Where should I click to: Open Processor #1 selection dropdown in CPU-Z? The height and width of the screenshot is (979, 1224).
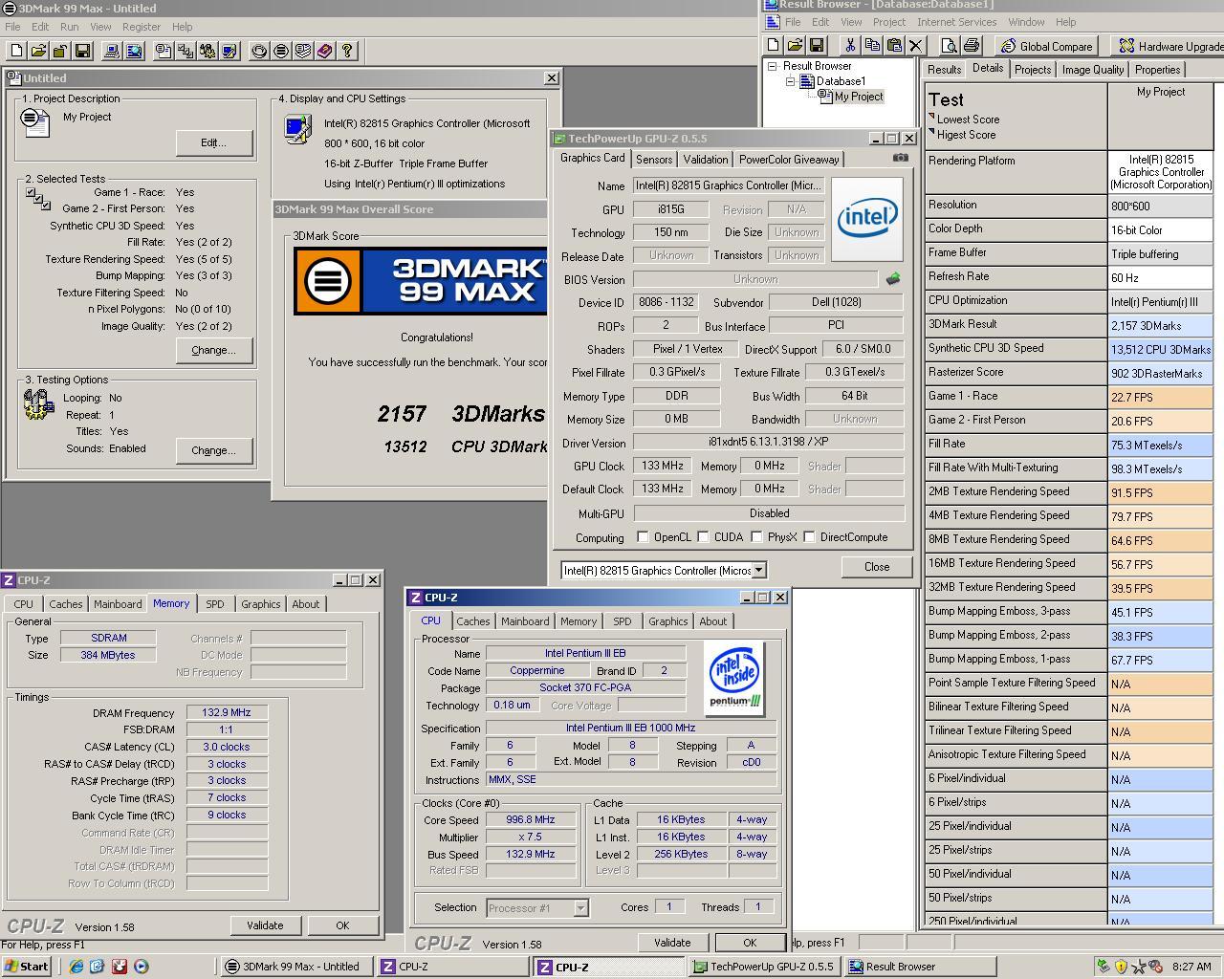(579, 908)
